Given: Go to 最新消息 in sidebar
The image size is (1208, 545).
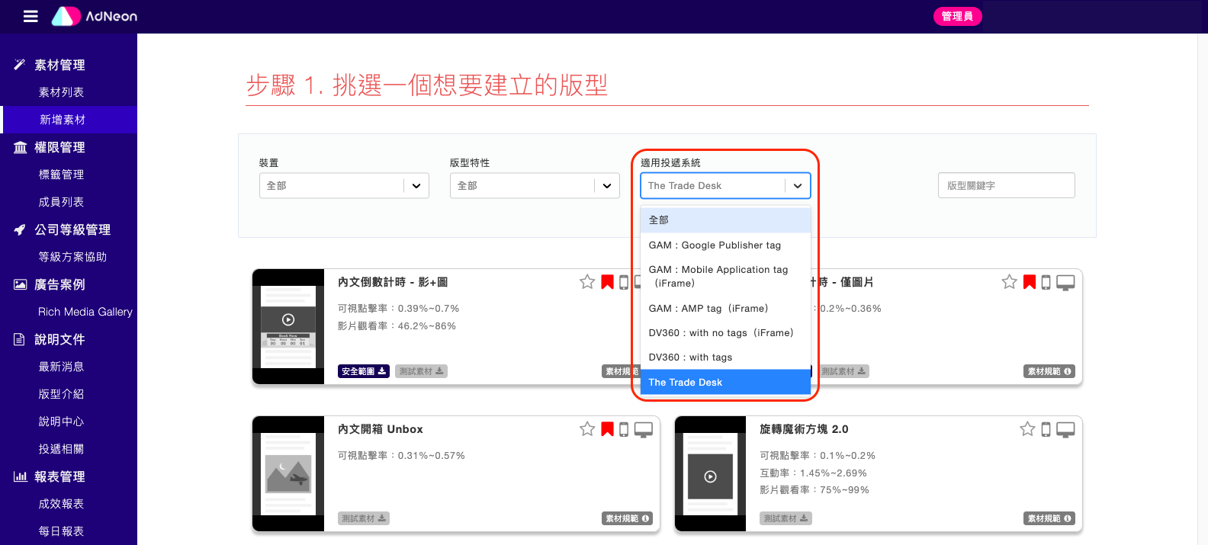Looking at the screenshot, I should tap(61, 367).
